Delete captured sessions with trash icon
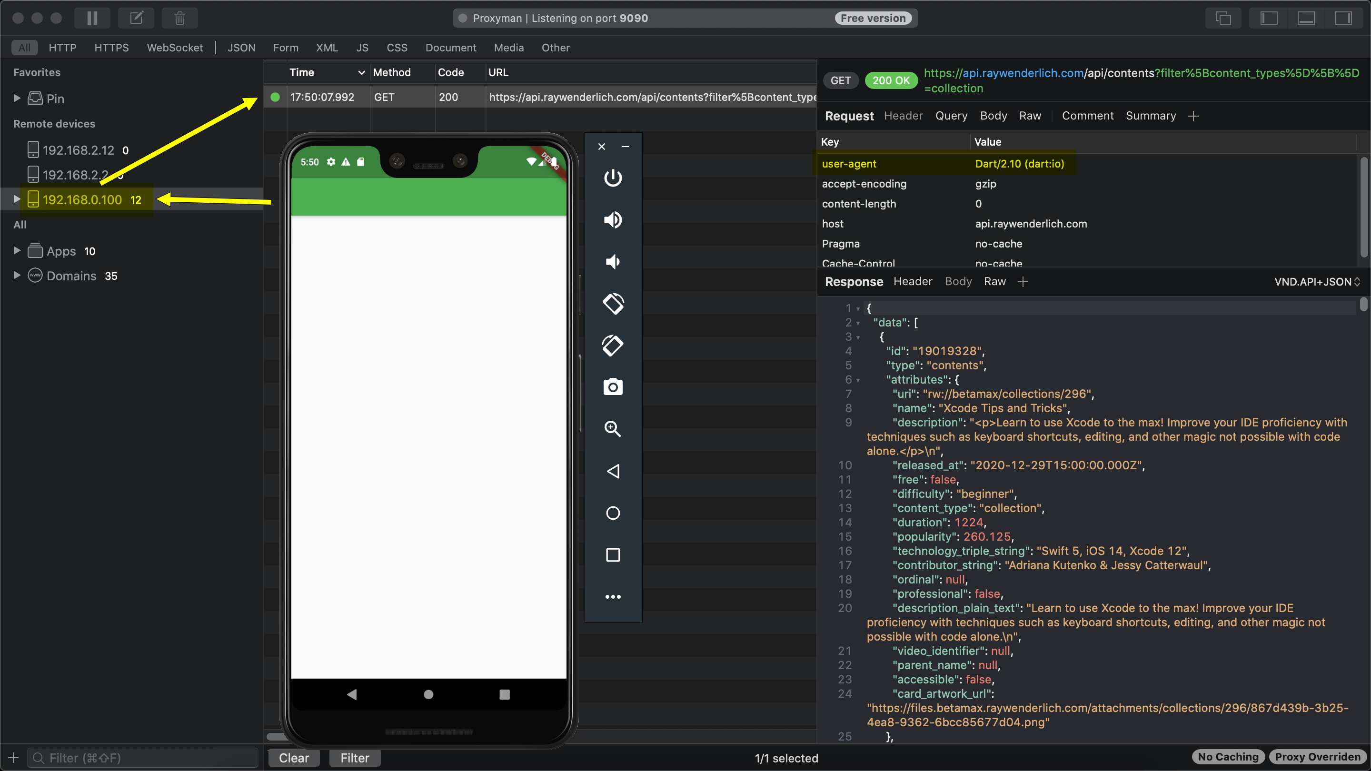The height and width of the screenshot is (771, 1371). (x=179, y=18)
